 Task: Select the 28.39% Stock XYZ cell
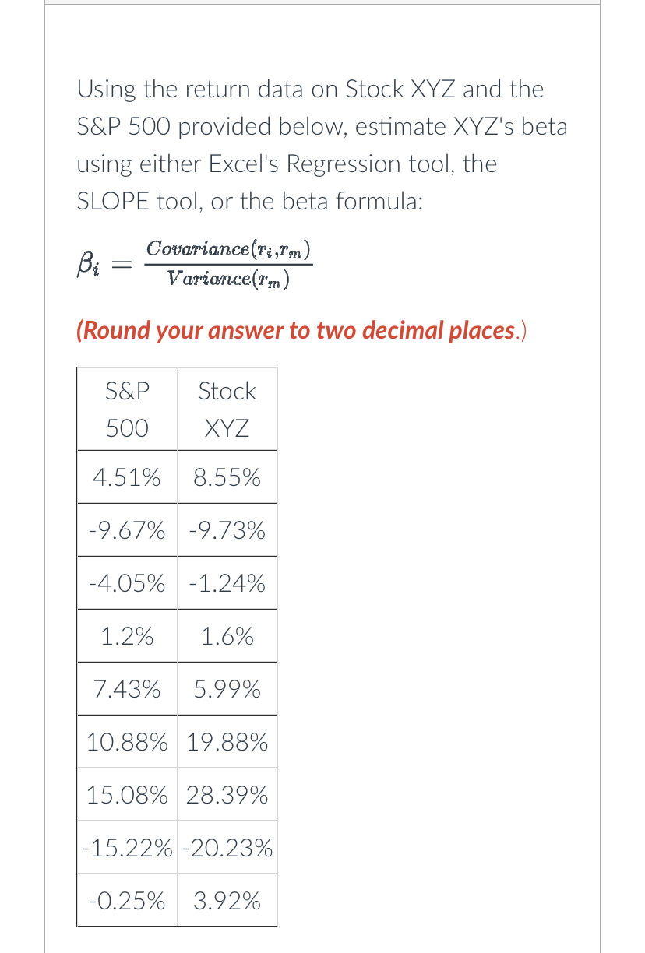[x=227, y=795]
